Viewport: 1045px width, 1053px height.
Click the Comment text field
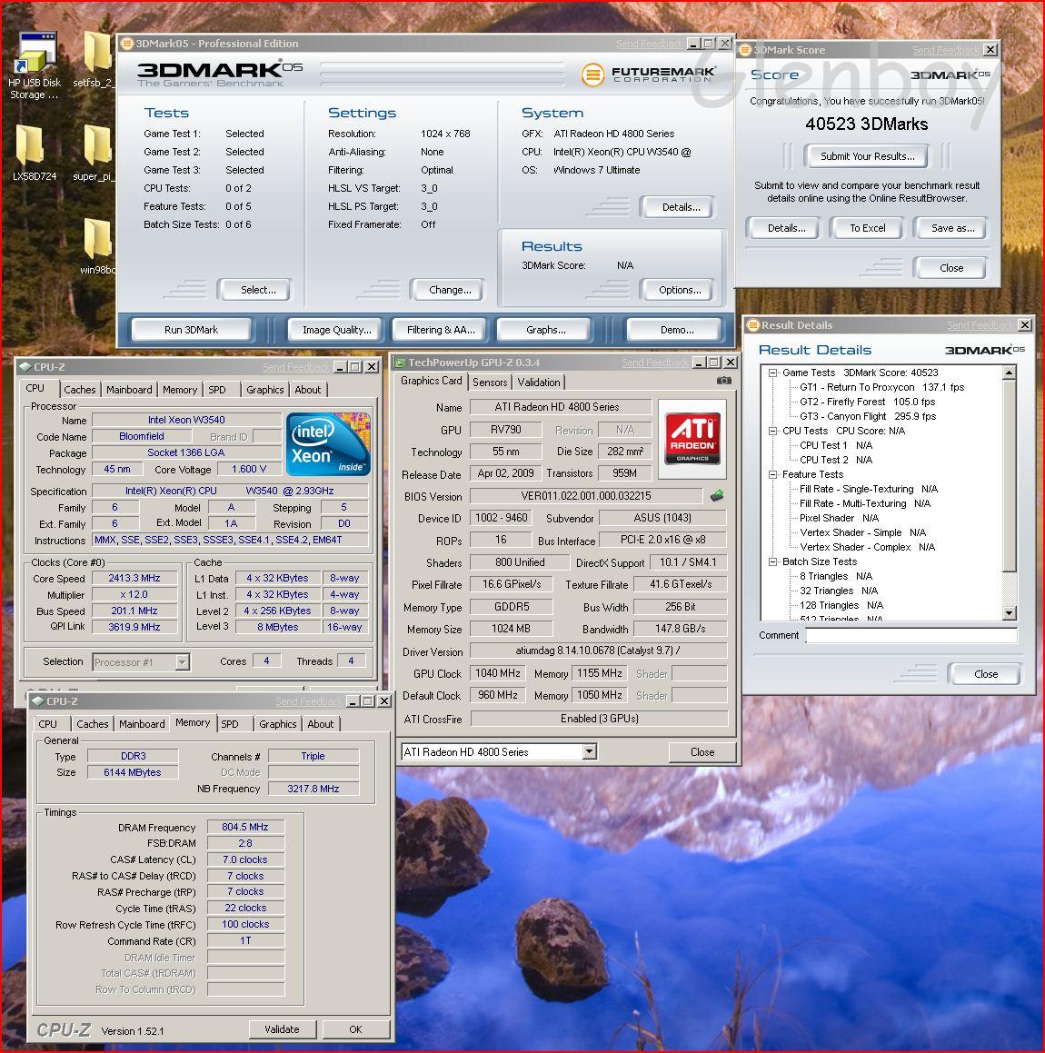click(x=911, y=636)
